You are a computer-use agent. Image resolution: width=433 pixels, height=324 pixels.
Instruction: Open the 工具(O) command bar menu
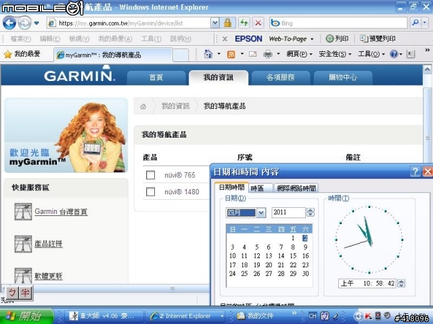point(371,54)
